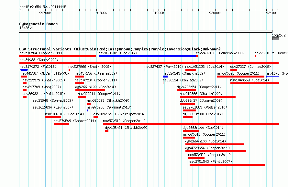The image size is (288, 187).
Task: Click the red esv2751543 loss bar
Action: click(227, 165)
